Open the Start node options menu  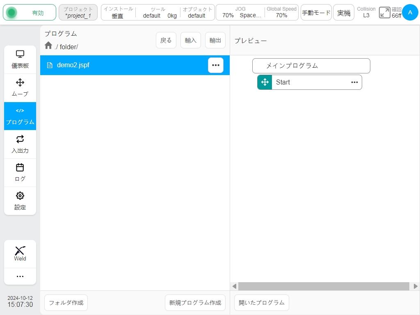click(x=354, y=82)
